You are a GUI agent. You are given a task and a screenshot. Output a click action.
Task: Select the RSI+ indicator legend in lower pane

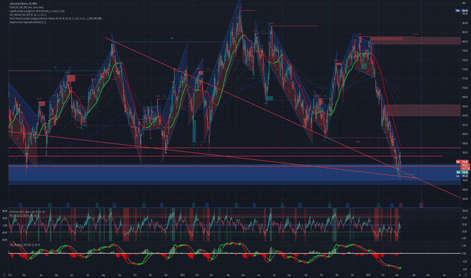point(27,212)
